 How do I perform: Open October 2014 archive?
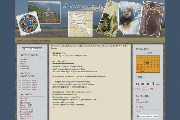click(x=25, y=114)
